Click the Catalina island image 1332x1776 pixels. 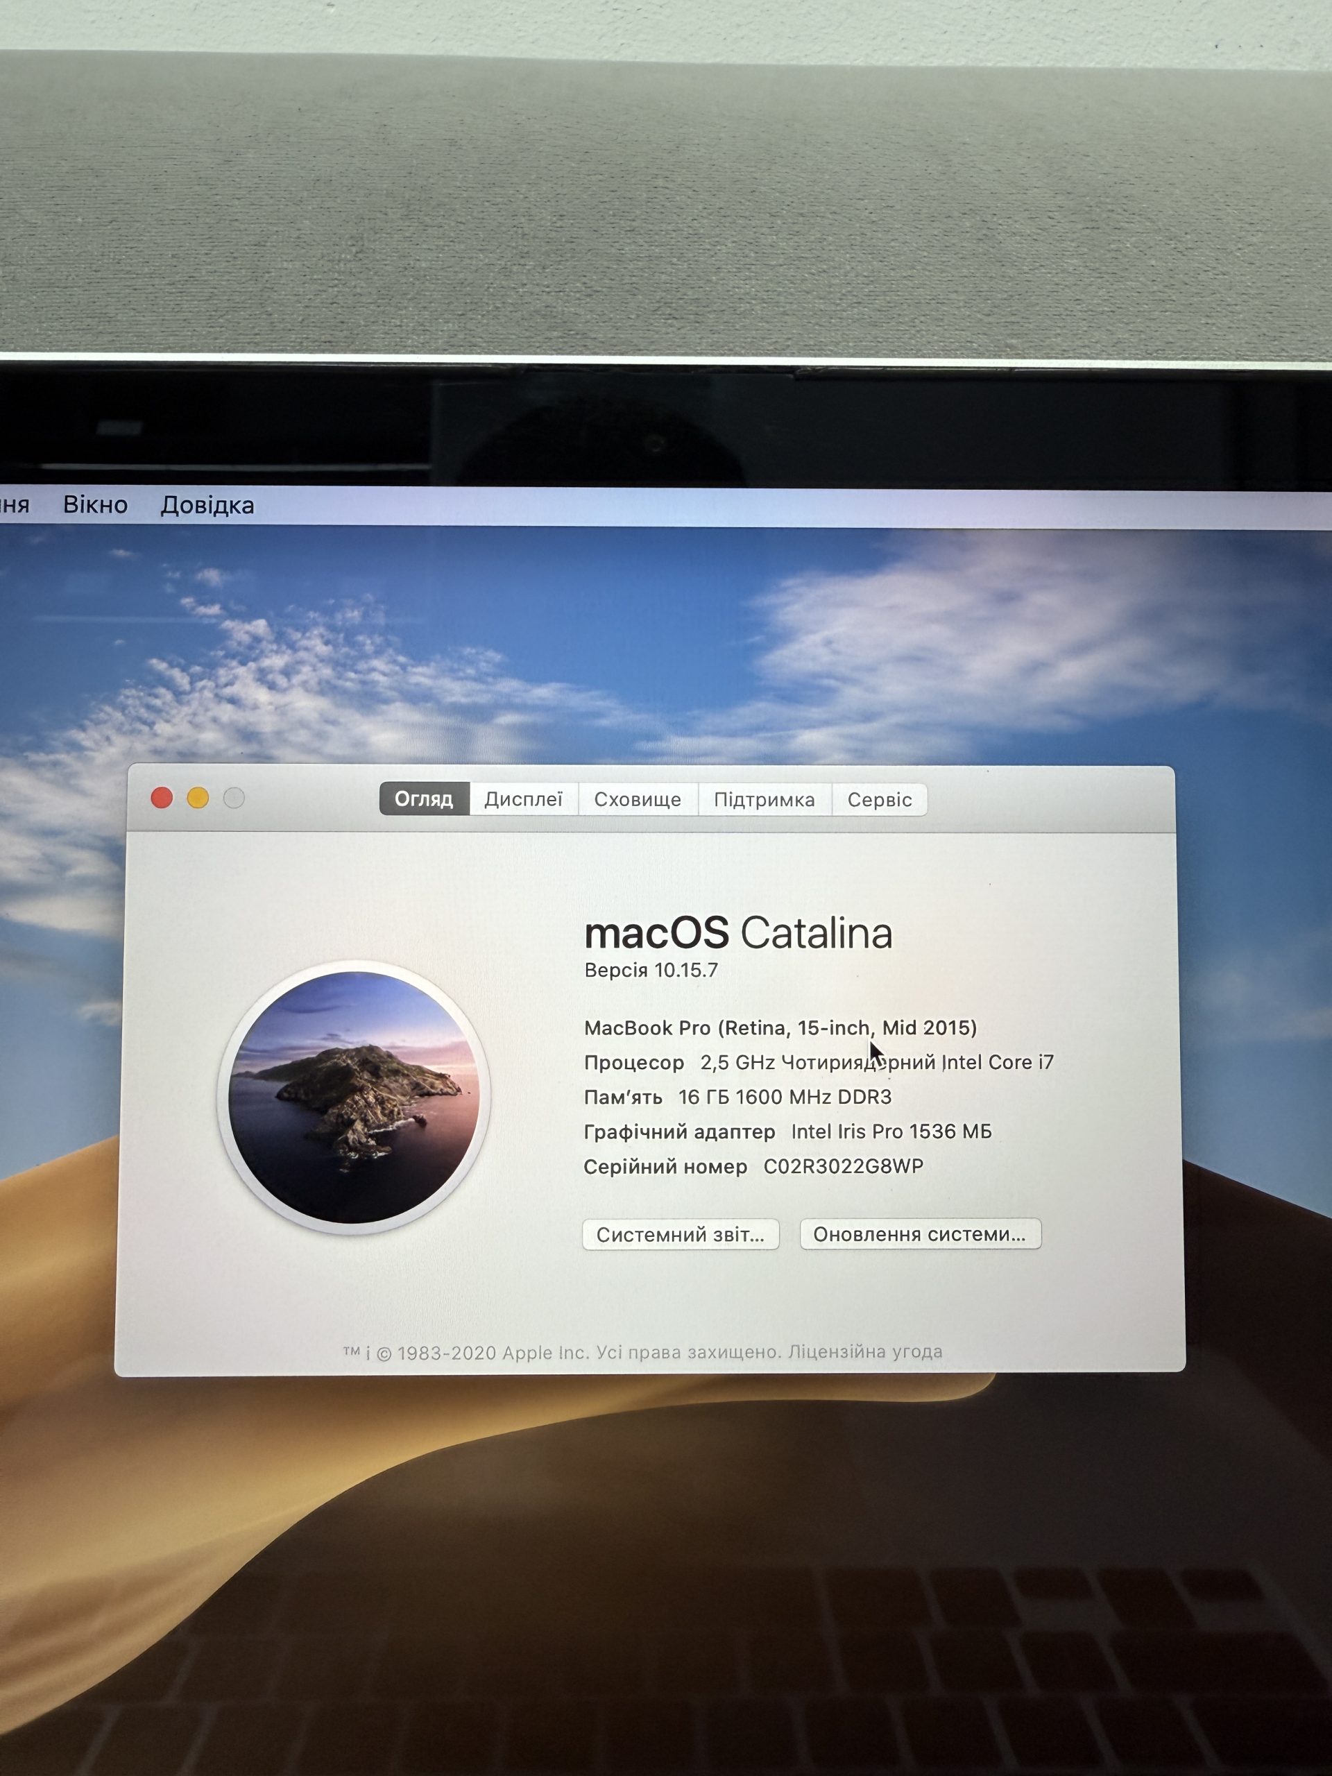coord(354,1097)
